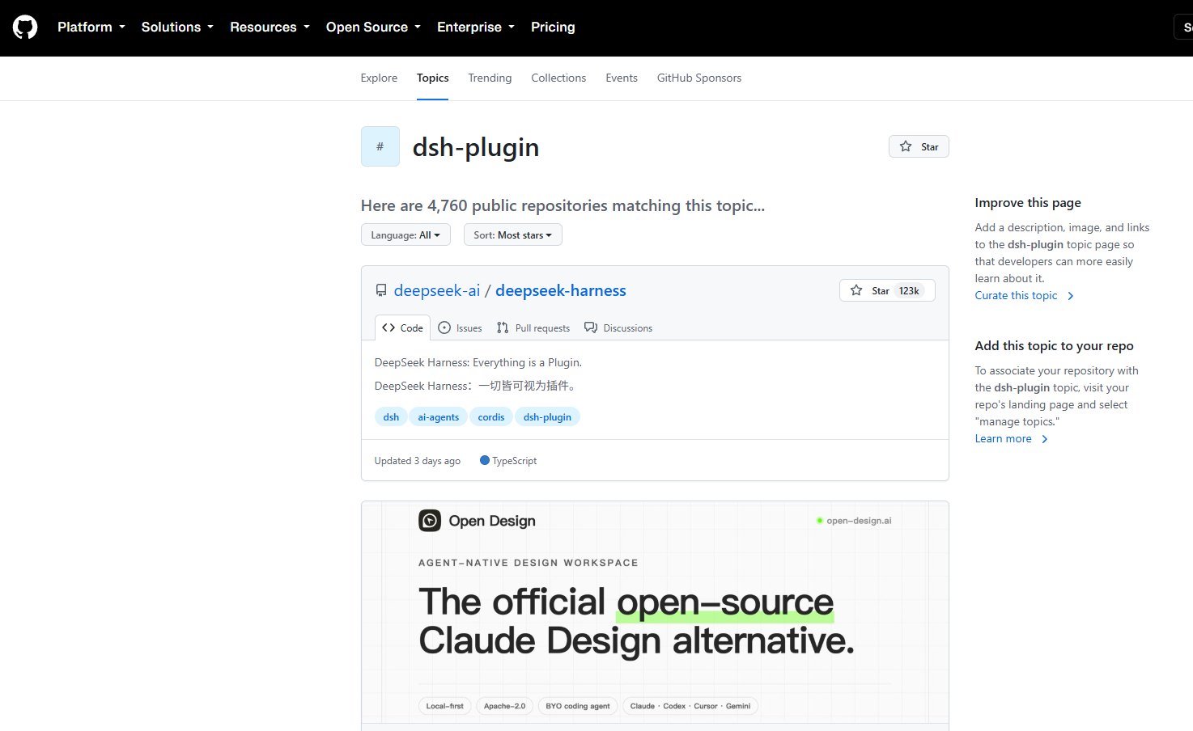
Task: Visit the GitHub Sponsors tab
Action: coord(699,78)
